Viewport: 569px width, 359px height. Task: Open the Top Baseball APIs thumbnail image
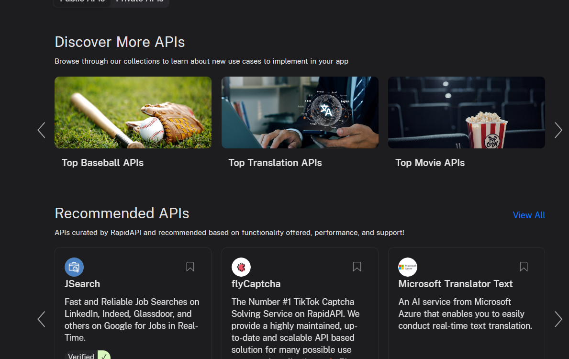(x=133, y=112)
